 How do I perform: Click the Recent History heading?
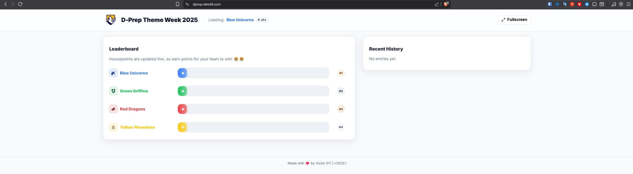(x=386, y=49)
